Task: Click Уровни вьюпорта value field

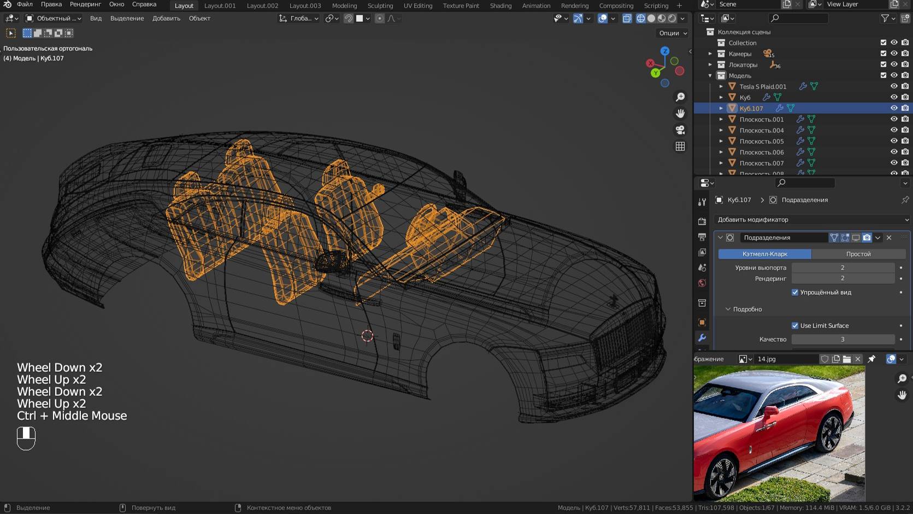Action: pyautogui.click(x=843, y=267)
